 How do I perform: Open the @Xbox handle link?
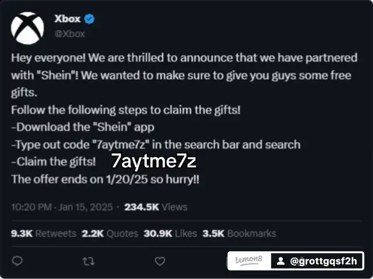point(69,33)
